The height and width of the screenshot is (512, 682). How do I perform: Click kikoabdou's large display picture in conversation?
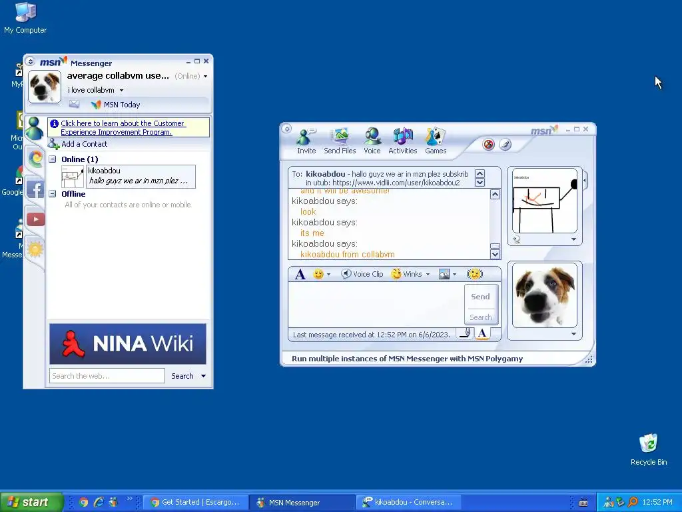pos(545,201)
